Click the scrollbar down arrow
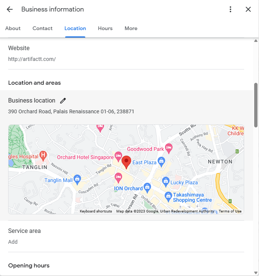Viewport: 259px width, 276px height. tap(256, 273)
